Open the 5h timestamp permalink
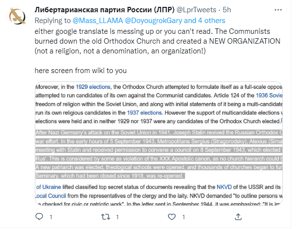301x229 pixels. [226, 10]
